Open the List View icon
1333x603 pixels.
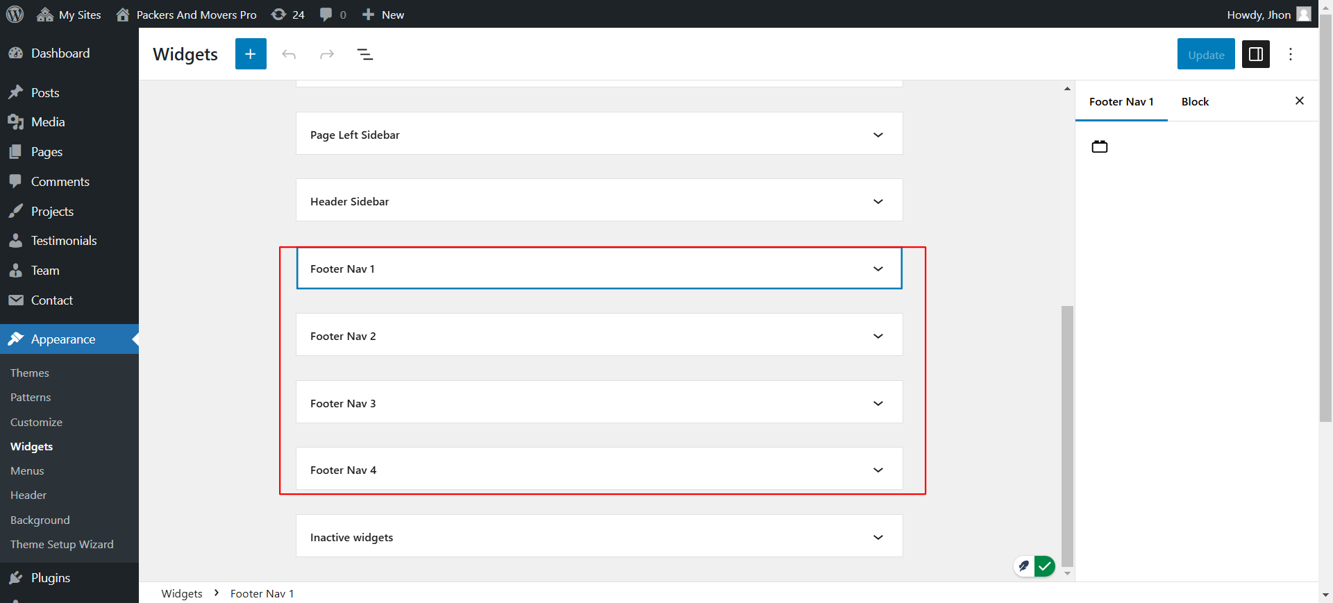(x=365, y=54)
